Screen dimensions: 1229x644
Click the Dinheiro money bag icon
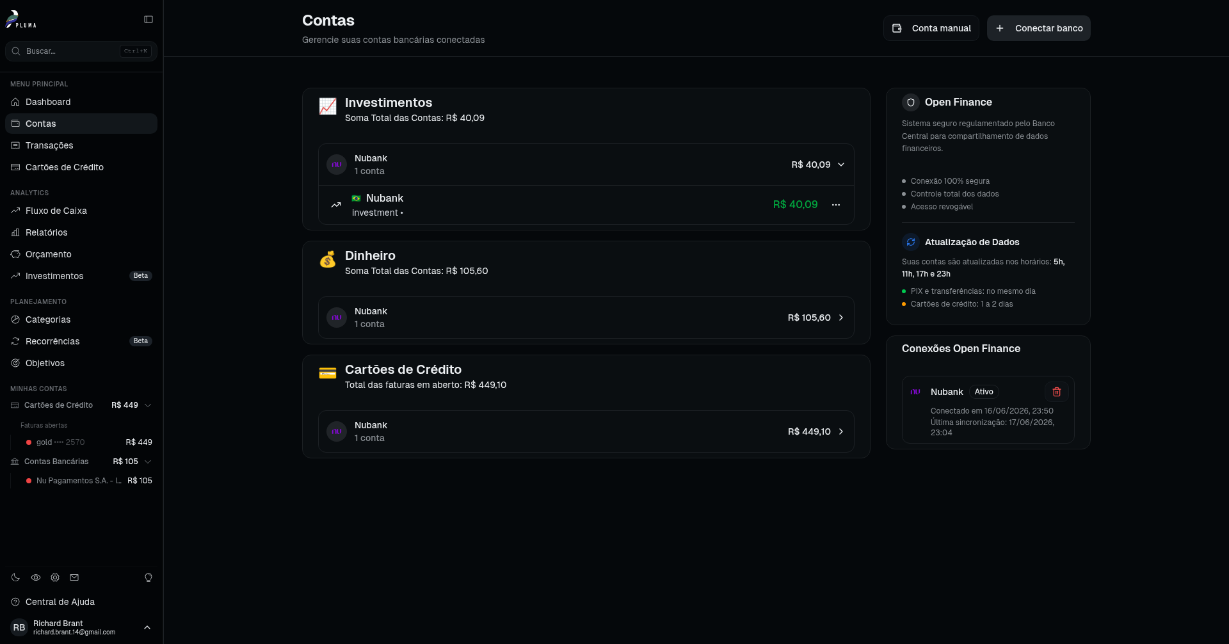(328, 259)
